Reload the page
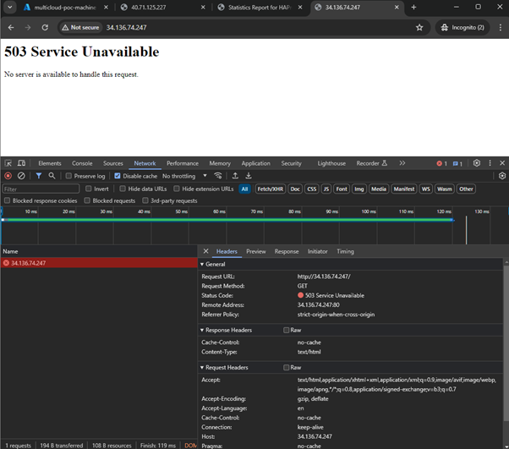This screenshot has height=449, width=509. point(45,27)
